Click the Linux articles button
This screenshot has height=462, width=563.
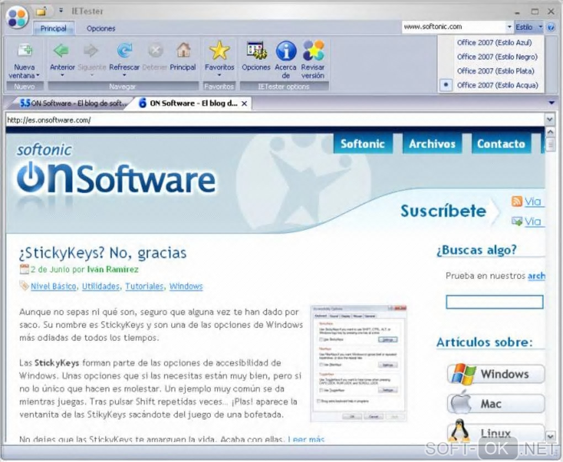pyautogui.click(x=496, y=433)
